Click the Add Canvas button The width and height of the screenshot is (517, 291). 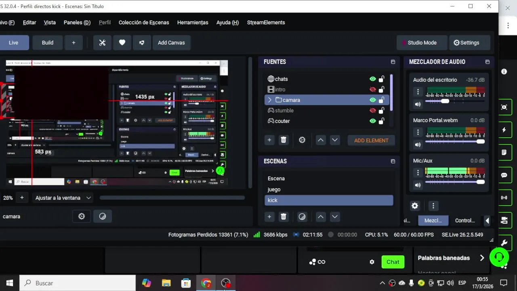[171, 42]
